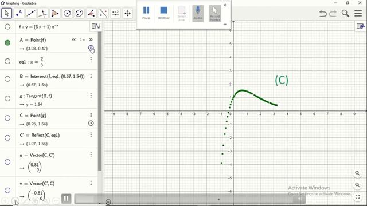Open more options for point C
367x206 pixels.
(x=91, y=115)
